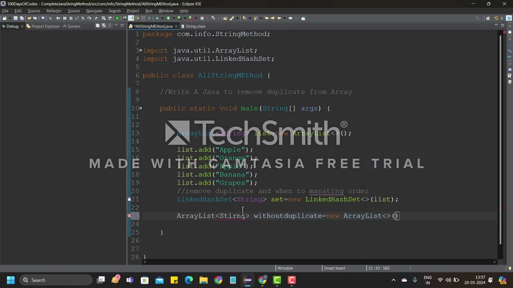
Task: Click Last Edit Location arrow icon
Action: point(267,18)
